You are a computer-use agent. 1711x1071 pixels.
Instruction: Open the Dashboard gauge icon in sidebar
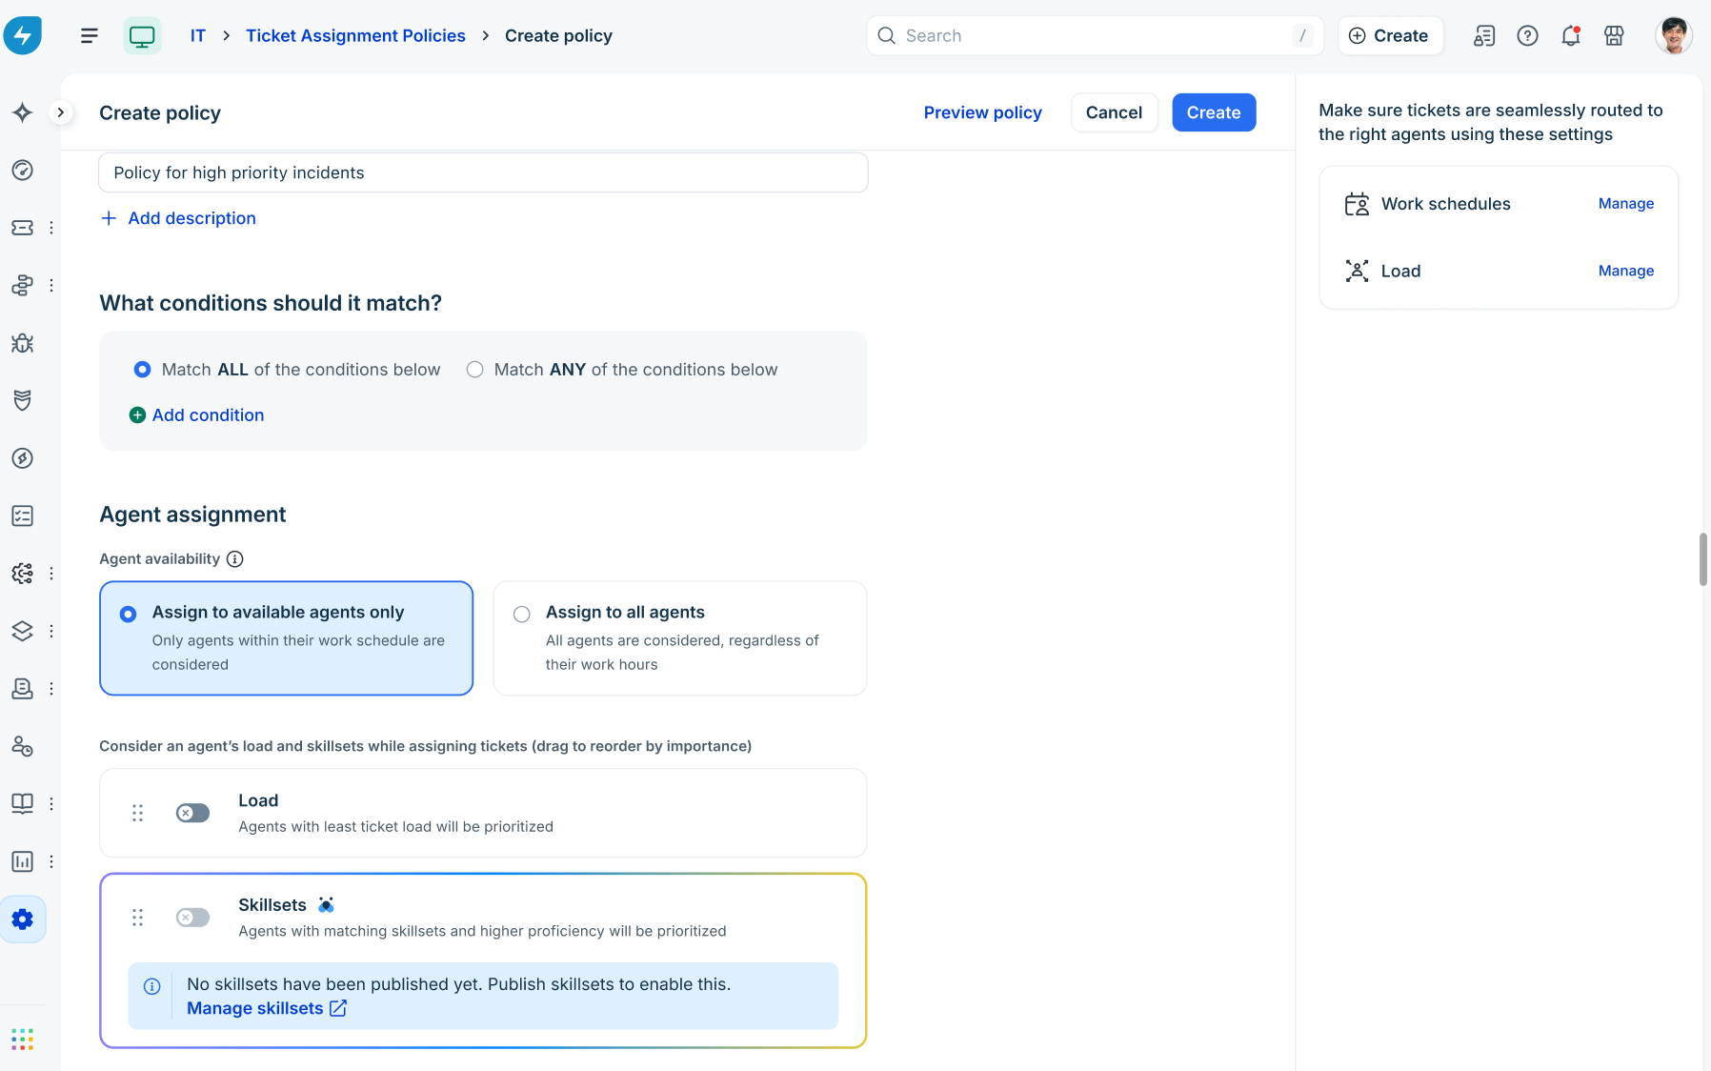23,170
